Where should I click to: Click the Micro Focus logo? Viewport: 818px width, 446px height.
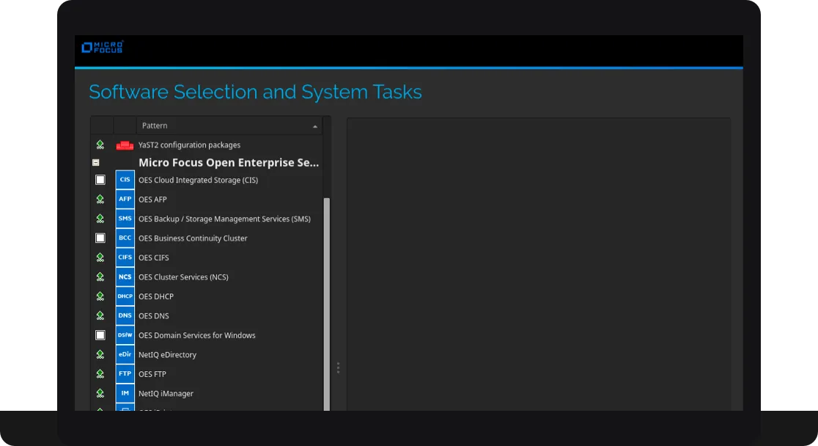(x=103, y=47)
